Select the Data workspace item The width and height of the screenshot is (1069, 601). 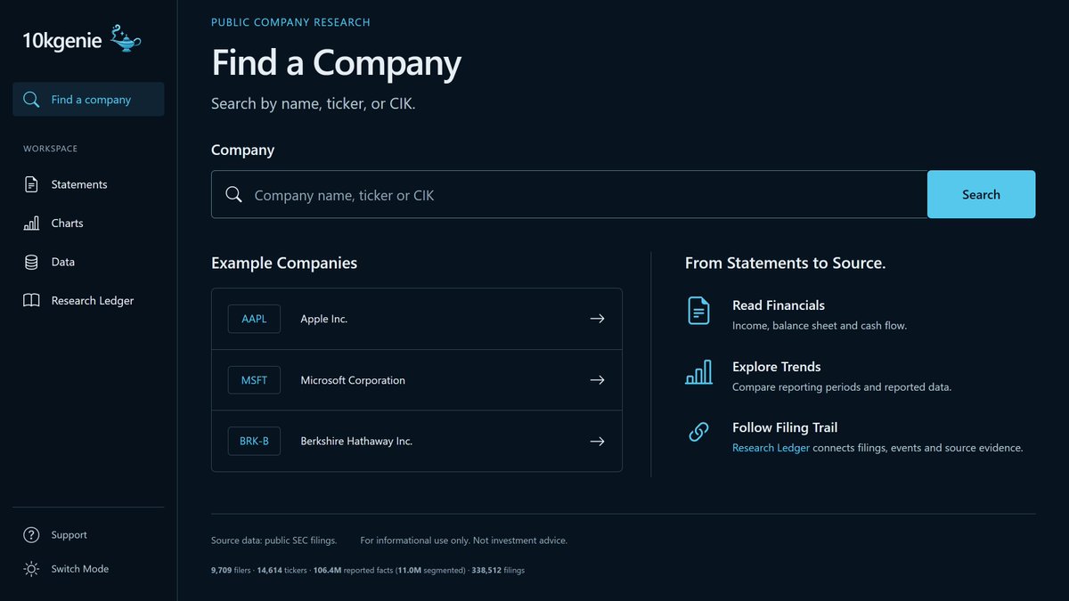(x=88, y=262)
